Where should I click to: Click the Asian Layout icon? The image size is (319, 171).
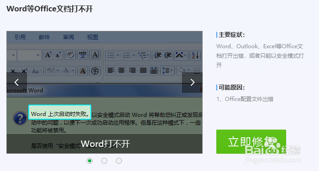(179, 55)
